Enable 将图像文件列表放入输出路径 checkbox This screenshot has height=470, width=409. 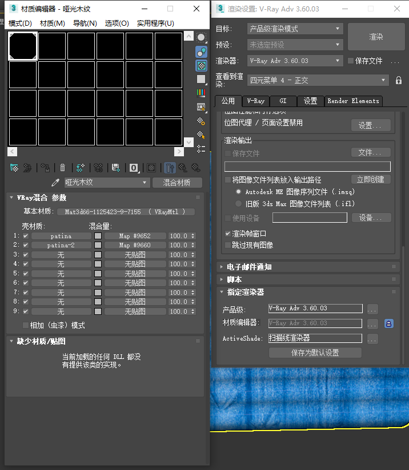[x=228, y=180]
